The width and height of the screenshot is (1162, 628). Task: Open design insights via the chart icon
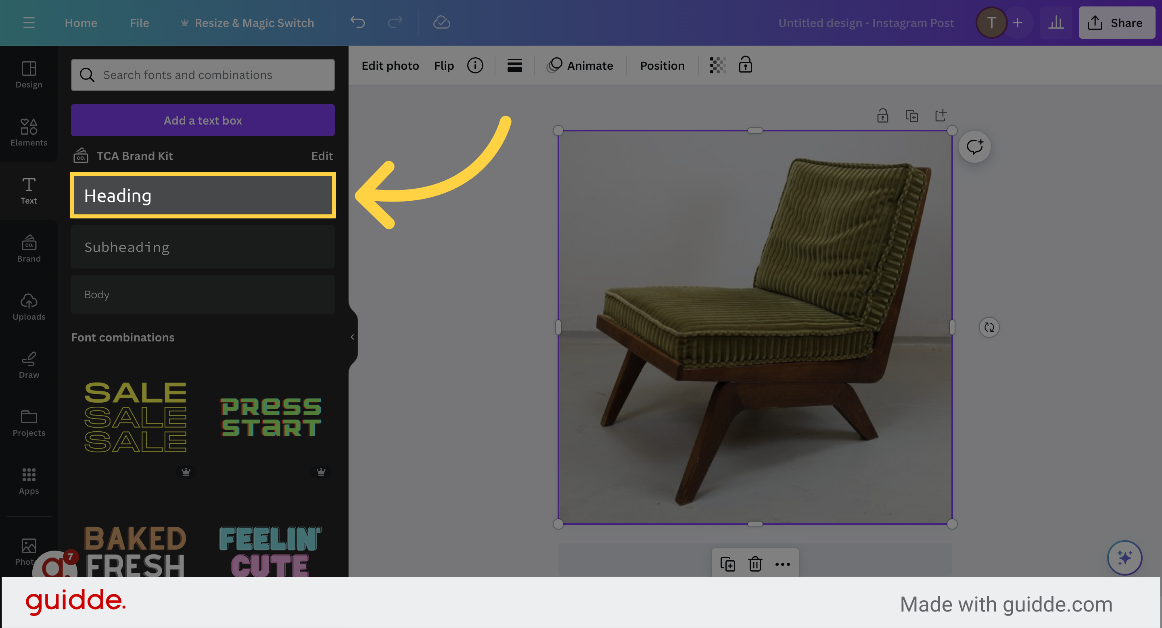click(x=1056, y=23)
